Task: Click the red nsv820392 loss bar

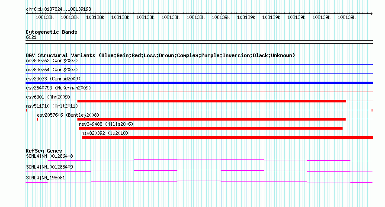Action: (x=227, y=137)
